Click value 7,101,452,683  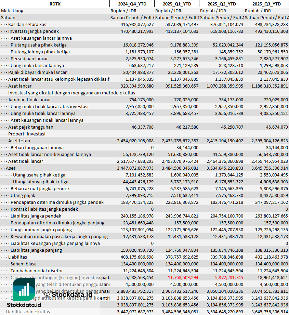[x=140, y=175]
